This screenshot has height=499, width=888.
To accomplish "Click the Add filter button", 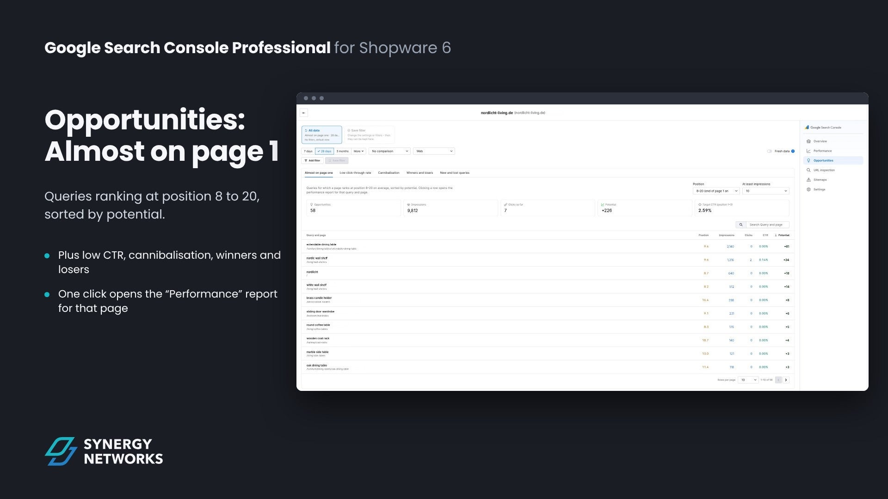I will pyautogui.click(x=312, y=161).
